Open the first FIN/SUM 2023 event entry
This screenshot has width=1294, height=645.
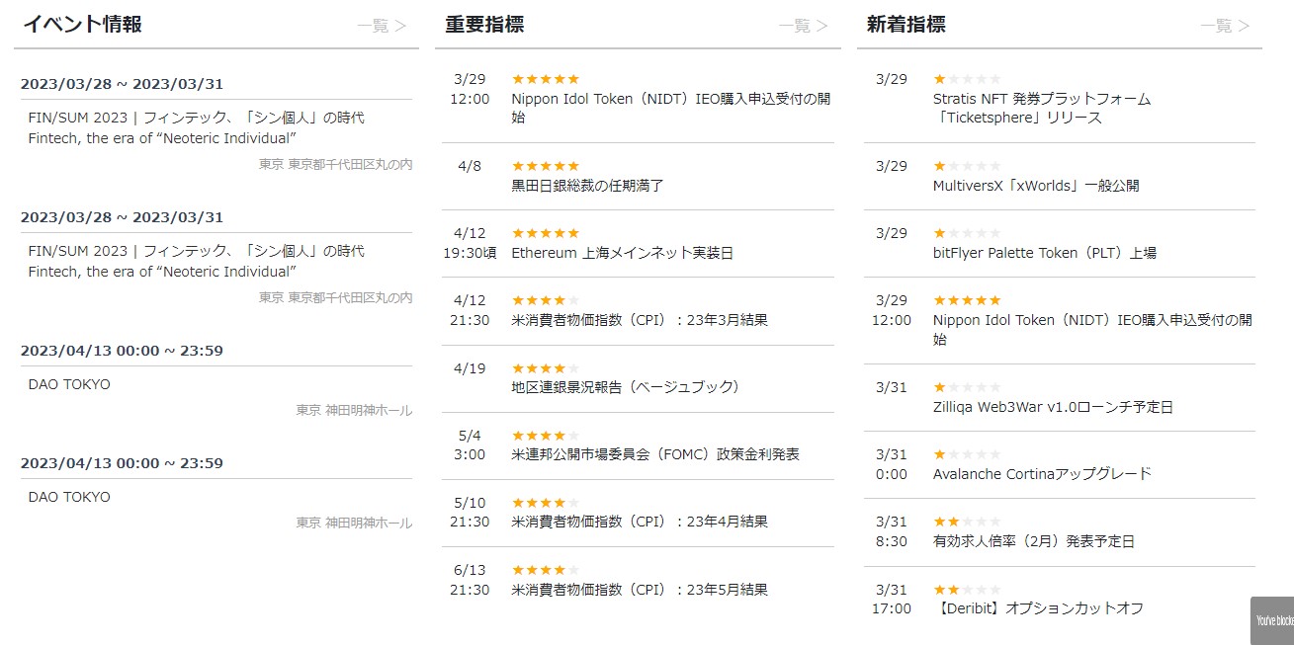(196, 127)
